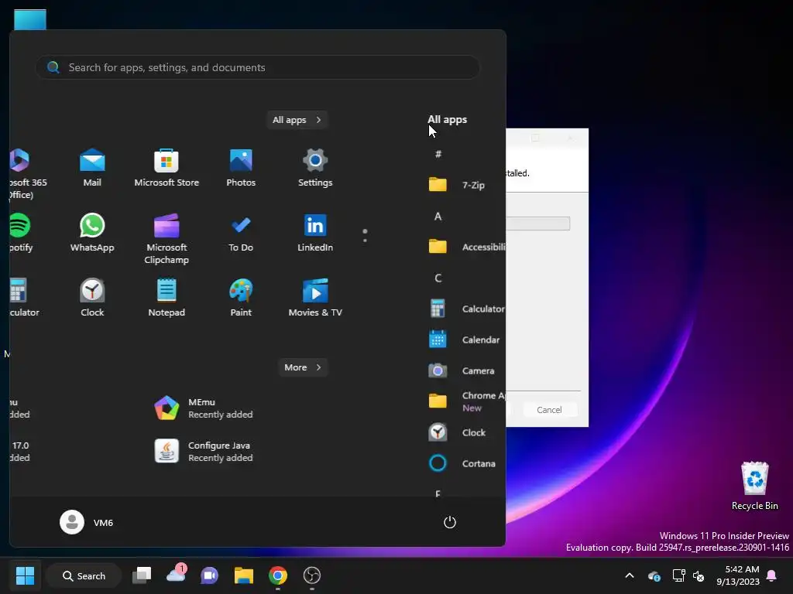Open Clock in pinned apps grid
The height and width of the screenshot is (594, 793).
tap(92, 298)
